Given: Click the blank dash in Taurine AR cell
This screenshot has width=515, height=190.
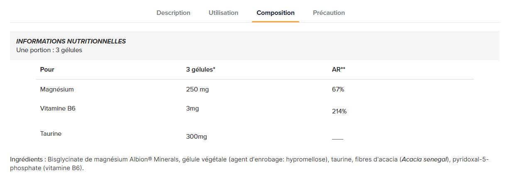Looking at the screenshot, I should coord(337,139).
